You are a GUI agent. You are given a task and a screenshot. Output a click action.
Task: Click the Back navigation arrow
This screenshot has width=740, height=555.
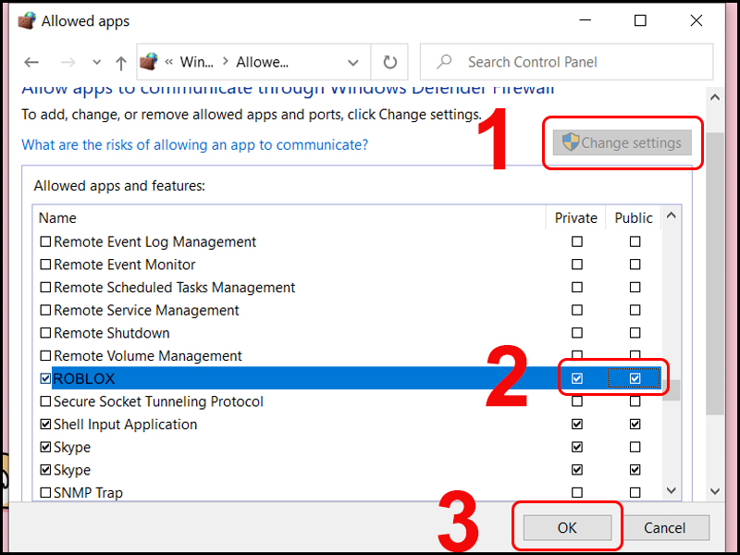(x=31, y=62)
